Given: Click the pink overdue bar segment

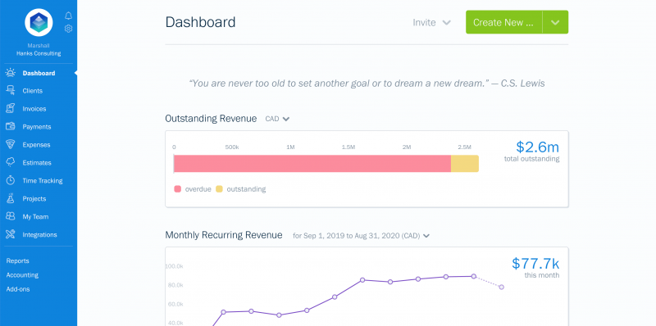Looking at the screenshot, I should coord(312,164).
